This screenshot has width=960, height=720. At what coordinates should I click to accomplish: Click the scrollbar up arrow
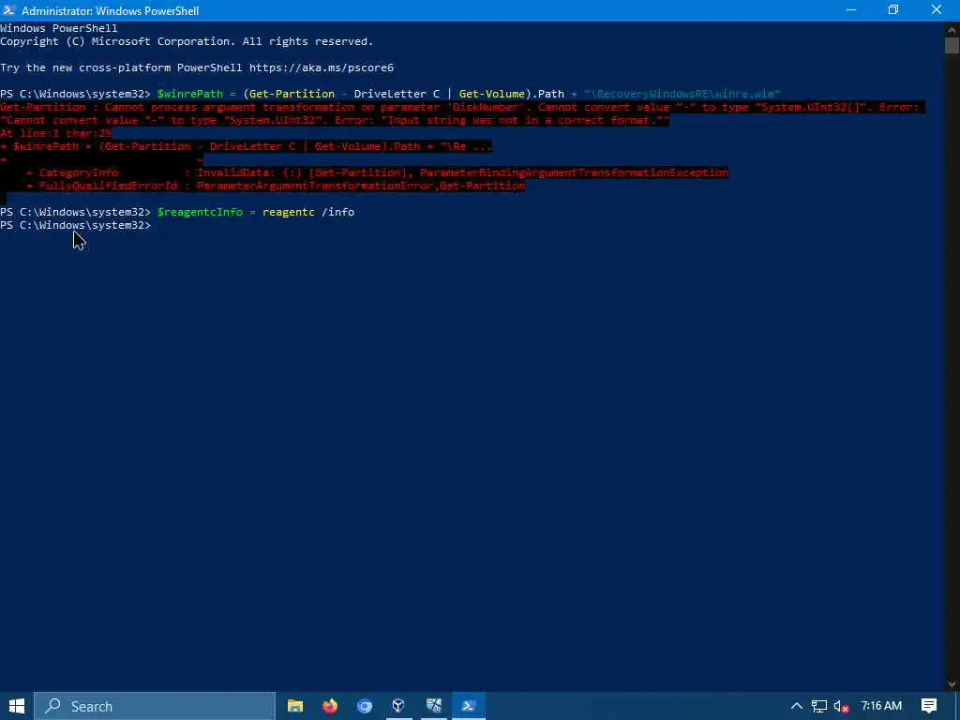click(952, 28)
